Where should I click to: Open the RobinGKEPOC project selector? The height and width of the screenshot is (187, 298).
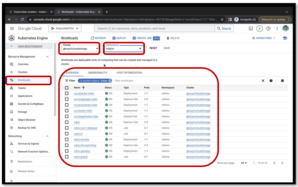65,28
